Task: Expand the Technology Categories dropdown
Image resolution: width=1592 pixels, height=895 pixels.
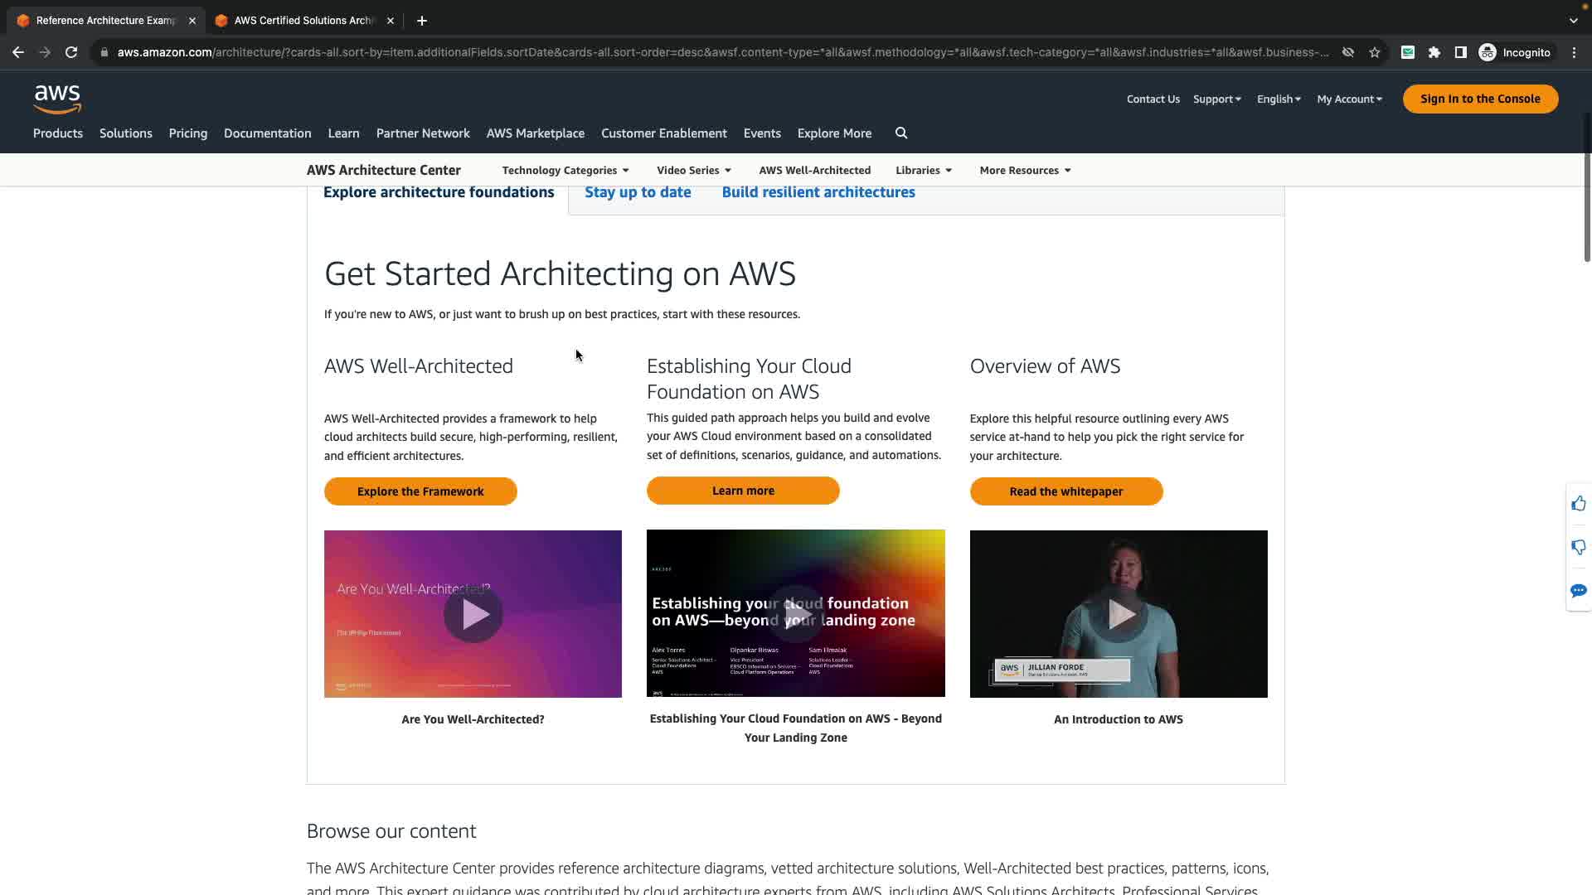Action: pyautogui.click(x=565, y=171)
